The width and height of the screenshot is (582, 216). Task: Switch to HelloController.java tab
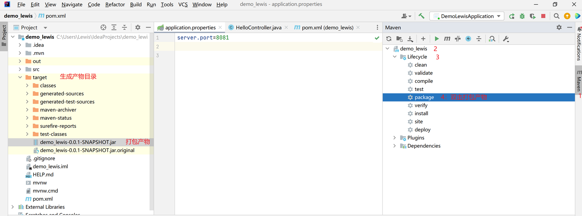click(x=258, y=27)
